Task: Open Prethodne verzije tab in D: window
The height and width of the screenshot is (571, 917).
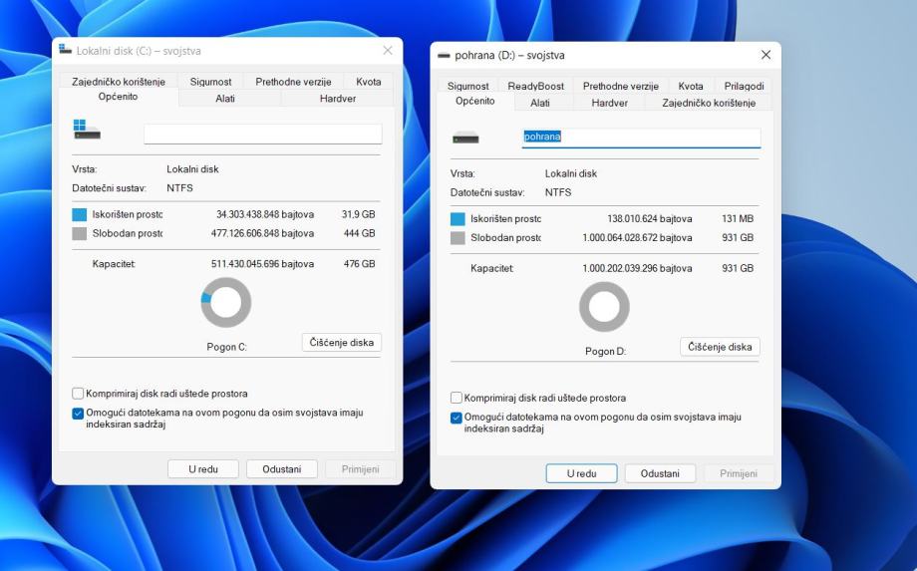Action: point(621,86)
